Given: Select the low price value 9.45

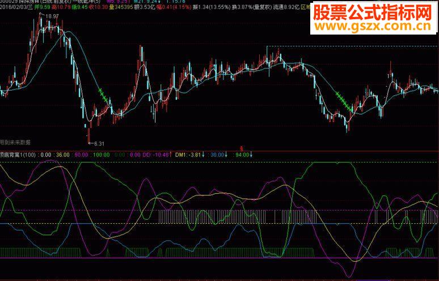Looking at the screenshot, I should (x=82, y=7).
